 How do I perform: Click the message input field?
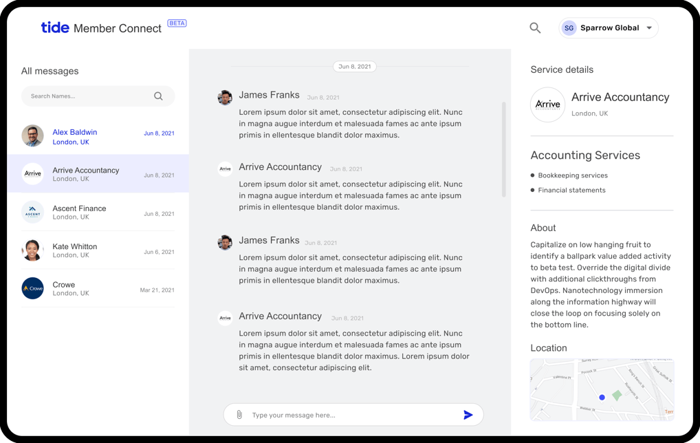tap(353, 415)
